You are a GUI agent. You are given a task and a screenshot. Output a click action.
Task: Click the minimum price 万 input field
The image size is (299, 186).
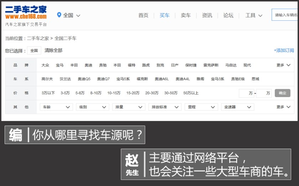click(246, 93)
